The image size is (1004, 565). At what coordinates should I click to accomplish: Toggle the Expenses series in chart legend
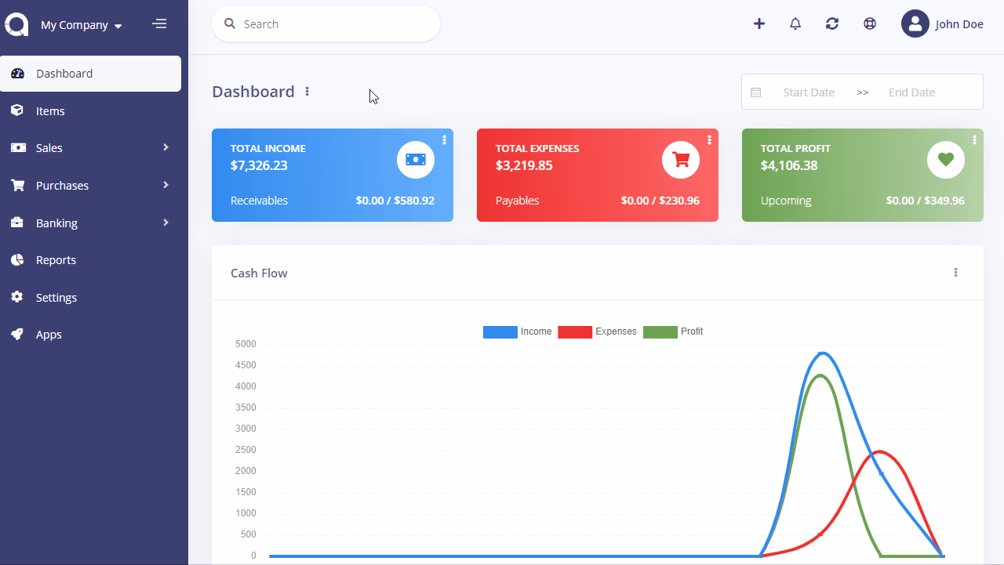tap(598, 332)
